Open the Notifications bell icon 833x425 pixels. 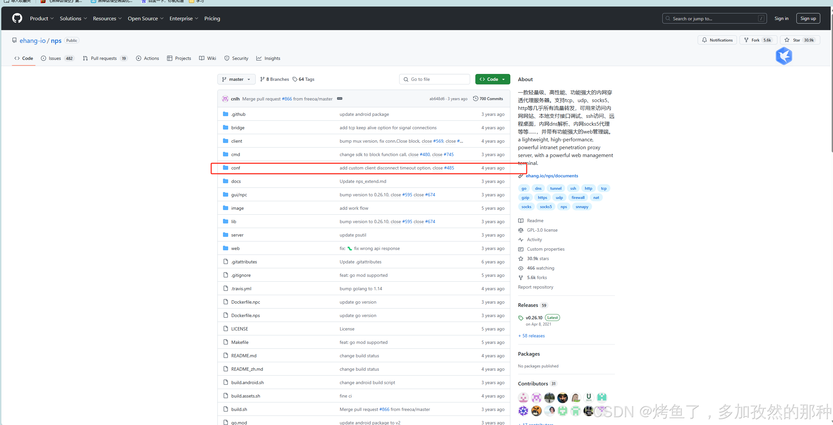pyautogui.click(x=704, y=40)
